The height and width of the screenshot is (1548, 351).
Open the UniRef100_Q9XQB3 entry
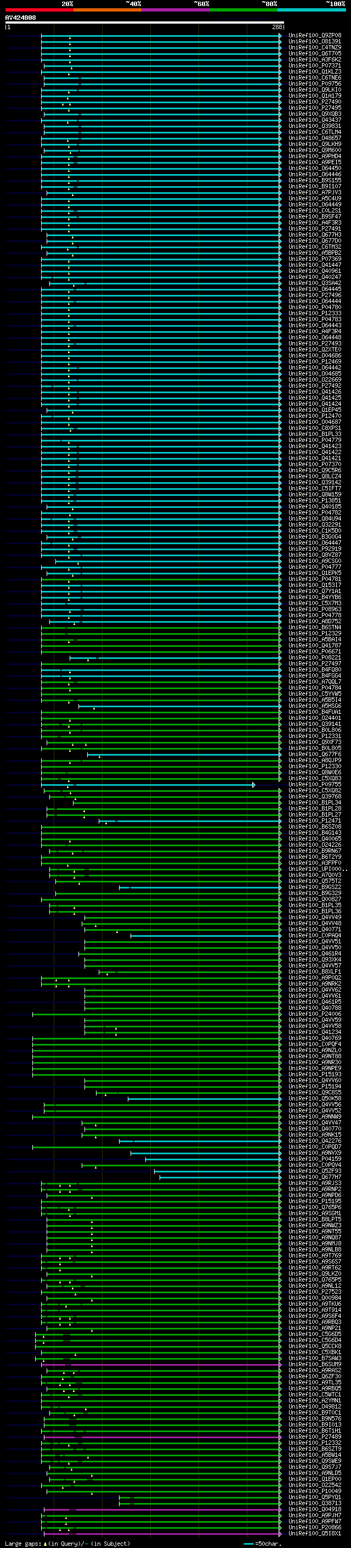(x=315, y=114)
